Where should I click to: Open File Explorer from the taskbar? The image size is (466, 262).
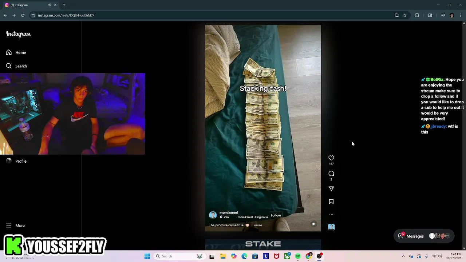coord(223,256)
